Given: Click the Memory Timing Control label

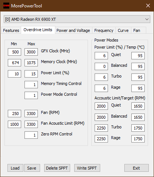Looking at the screenshot, I should (61, 83).
